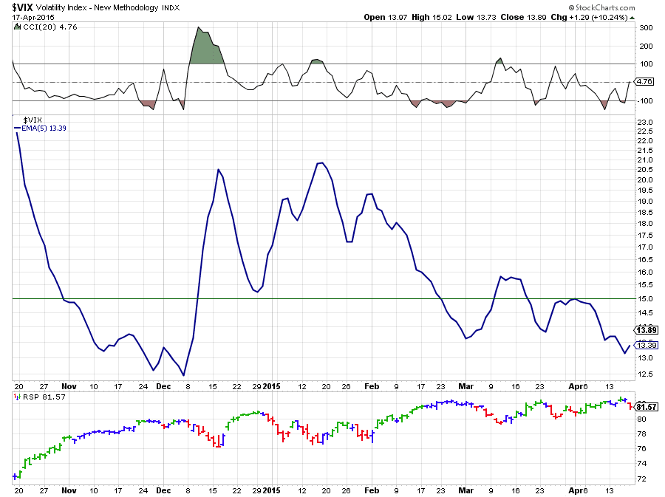The height and width of the screenshot is (497, 665).
Task: Click the Chg +1.29 (+10.24%) value
Action: click(589, 18)
